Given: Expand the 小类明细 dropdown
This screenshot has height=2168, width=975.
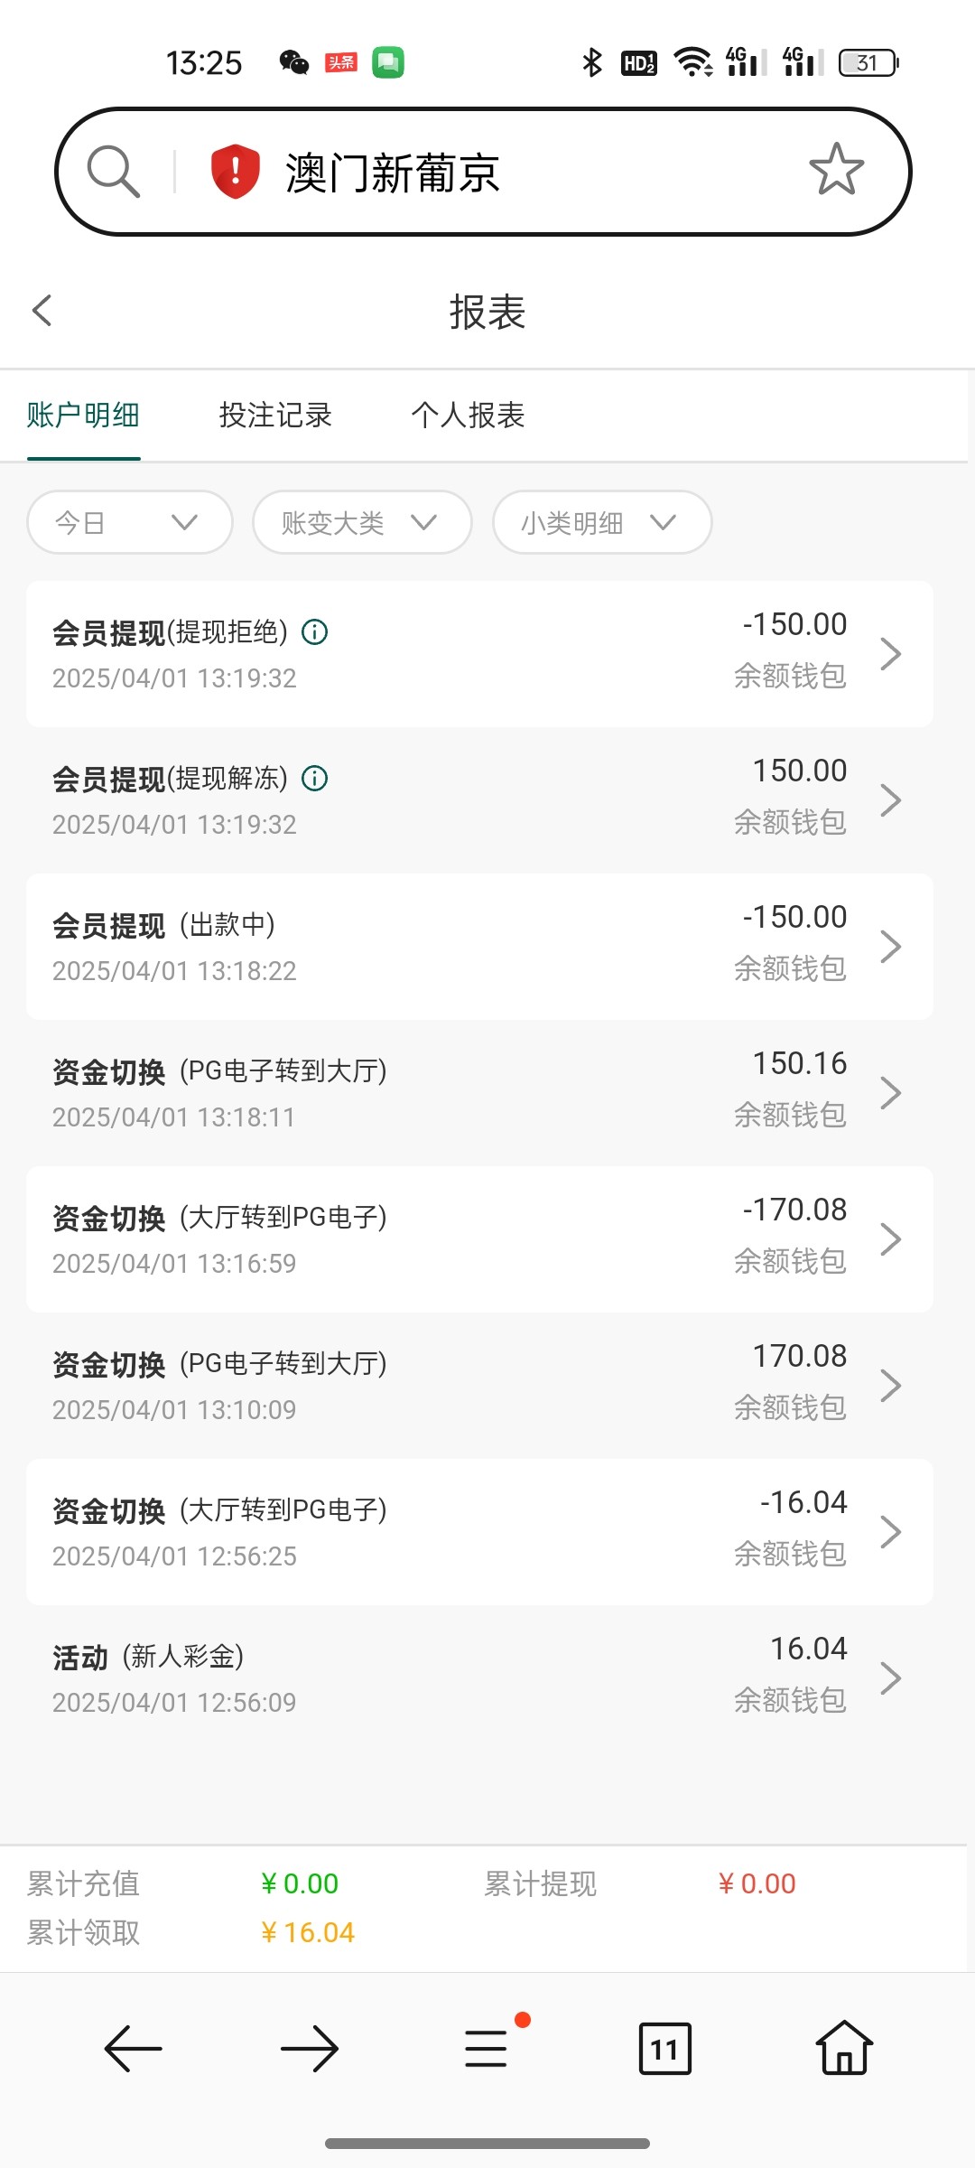Looking at the screenshot, I should [601, 522].
